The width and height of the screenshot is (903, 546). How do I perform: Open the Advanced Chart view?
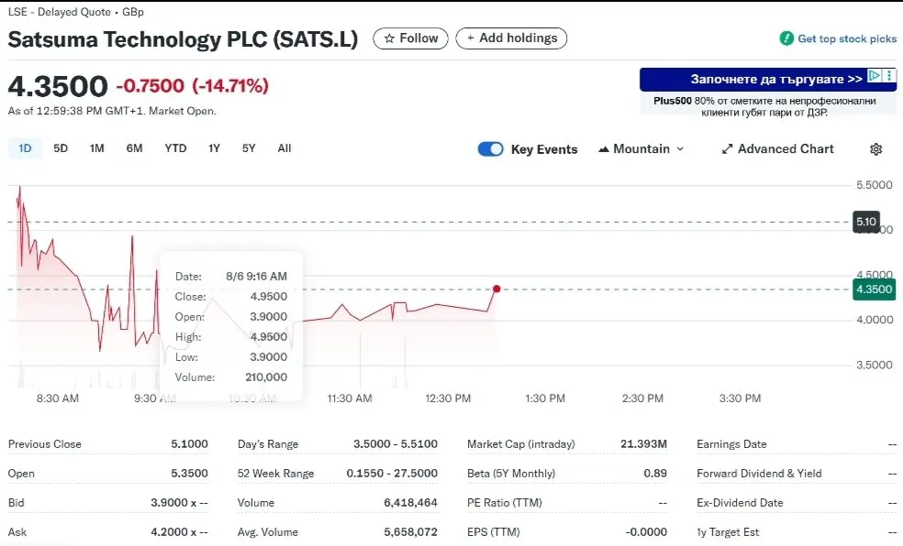click(x=777, y=148)
